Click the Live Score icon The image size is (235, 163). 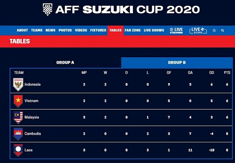[198, 30]
